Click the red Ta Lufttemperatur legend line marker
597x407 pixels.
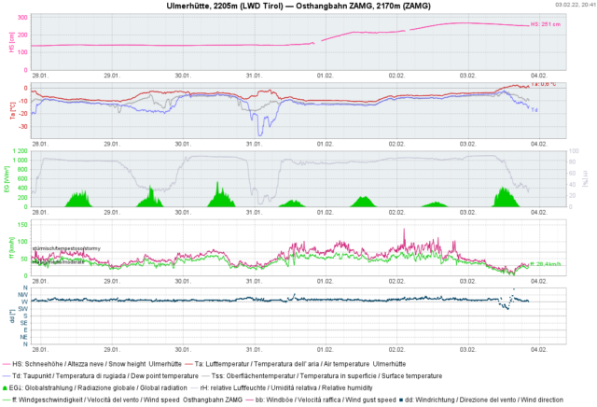(x=188, y=364)
